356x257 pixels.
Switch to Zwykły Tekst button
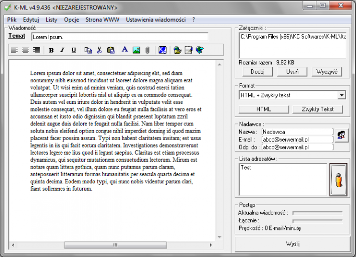pos(317,109)
